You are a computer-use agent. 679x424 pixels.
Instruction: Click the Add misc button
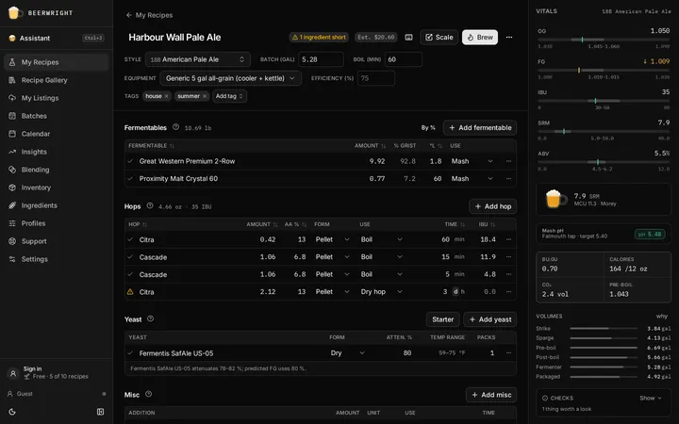(x=491, y=395)
